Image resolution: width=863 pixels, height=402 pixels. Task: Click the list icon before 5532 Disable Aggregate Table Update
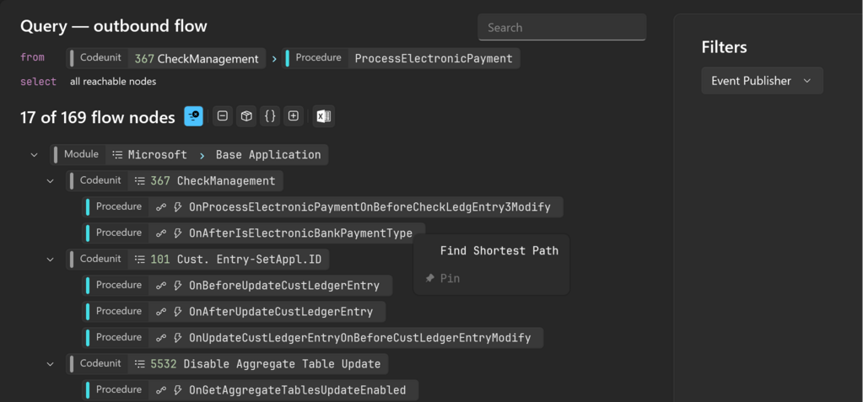tap(140, 364)
